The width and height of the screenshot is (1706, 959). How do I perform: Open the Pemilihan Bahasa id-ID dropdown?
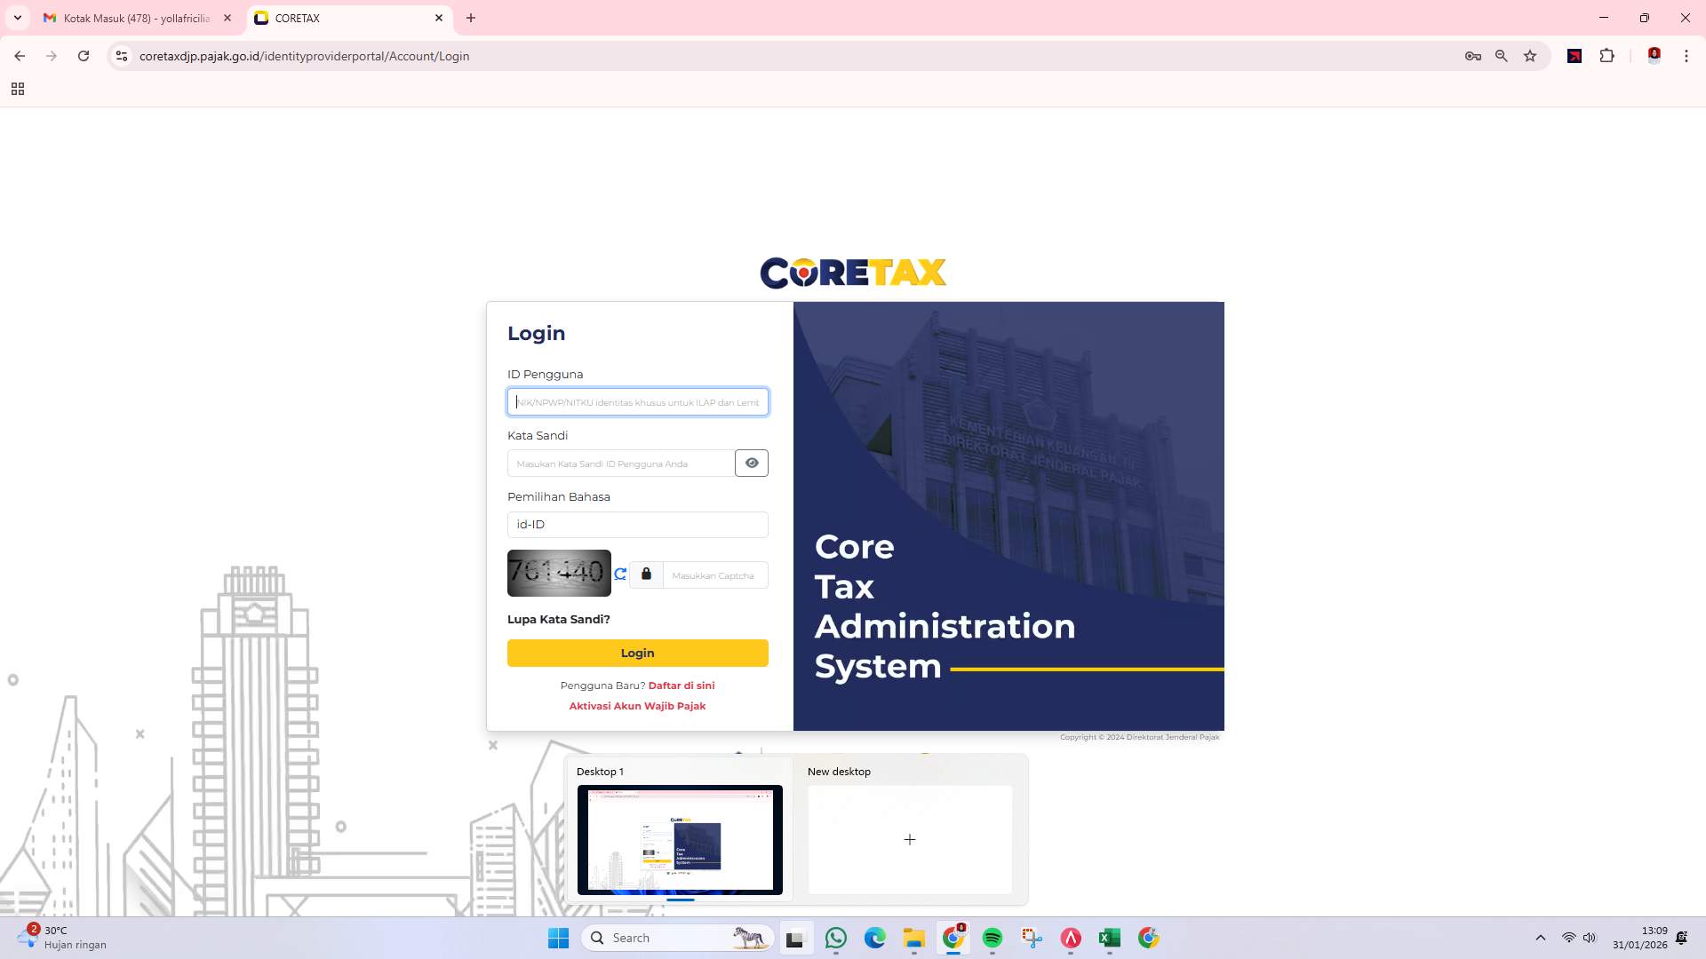(637, 525)
